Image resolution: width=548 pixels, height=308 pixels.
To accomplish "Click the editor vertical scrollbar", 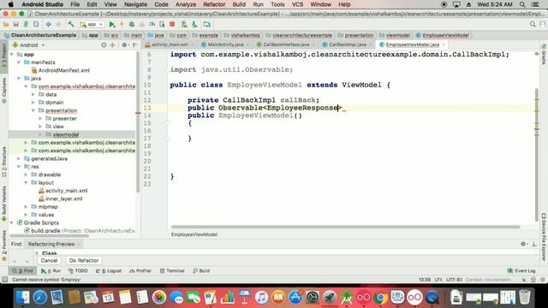I will (537, 154).
